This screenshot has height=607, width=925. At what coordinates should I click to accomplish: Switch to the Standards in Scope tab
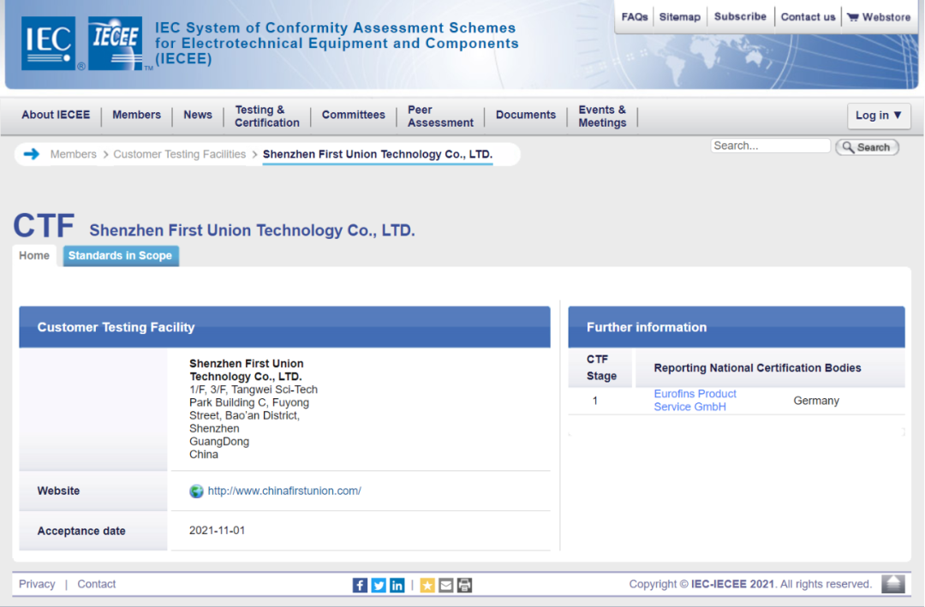coord(121,255)
